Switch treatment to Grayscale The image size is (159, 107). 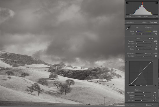tap(154, 22)
